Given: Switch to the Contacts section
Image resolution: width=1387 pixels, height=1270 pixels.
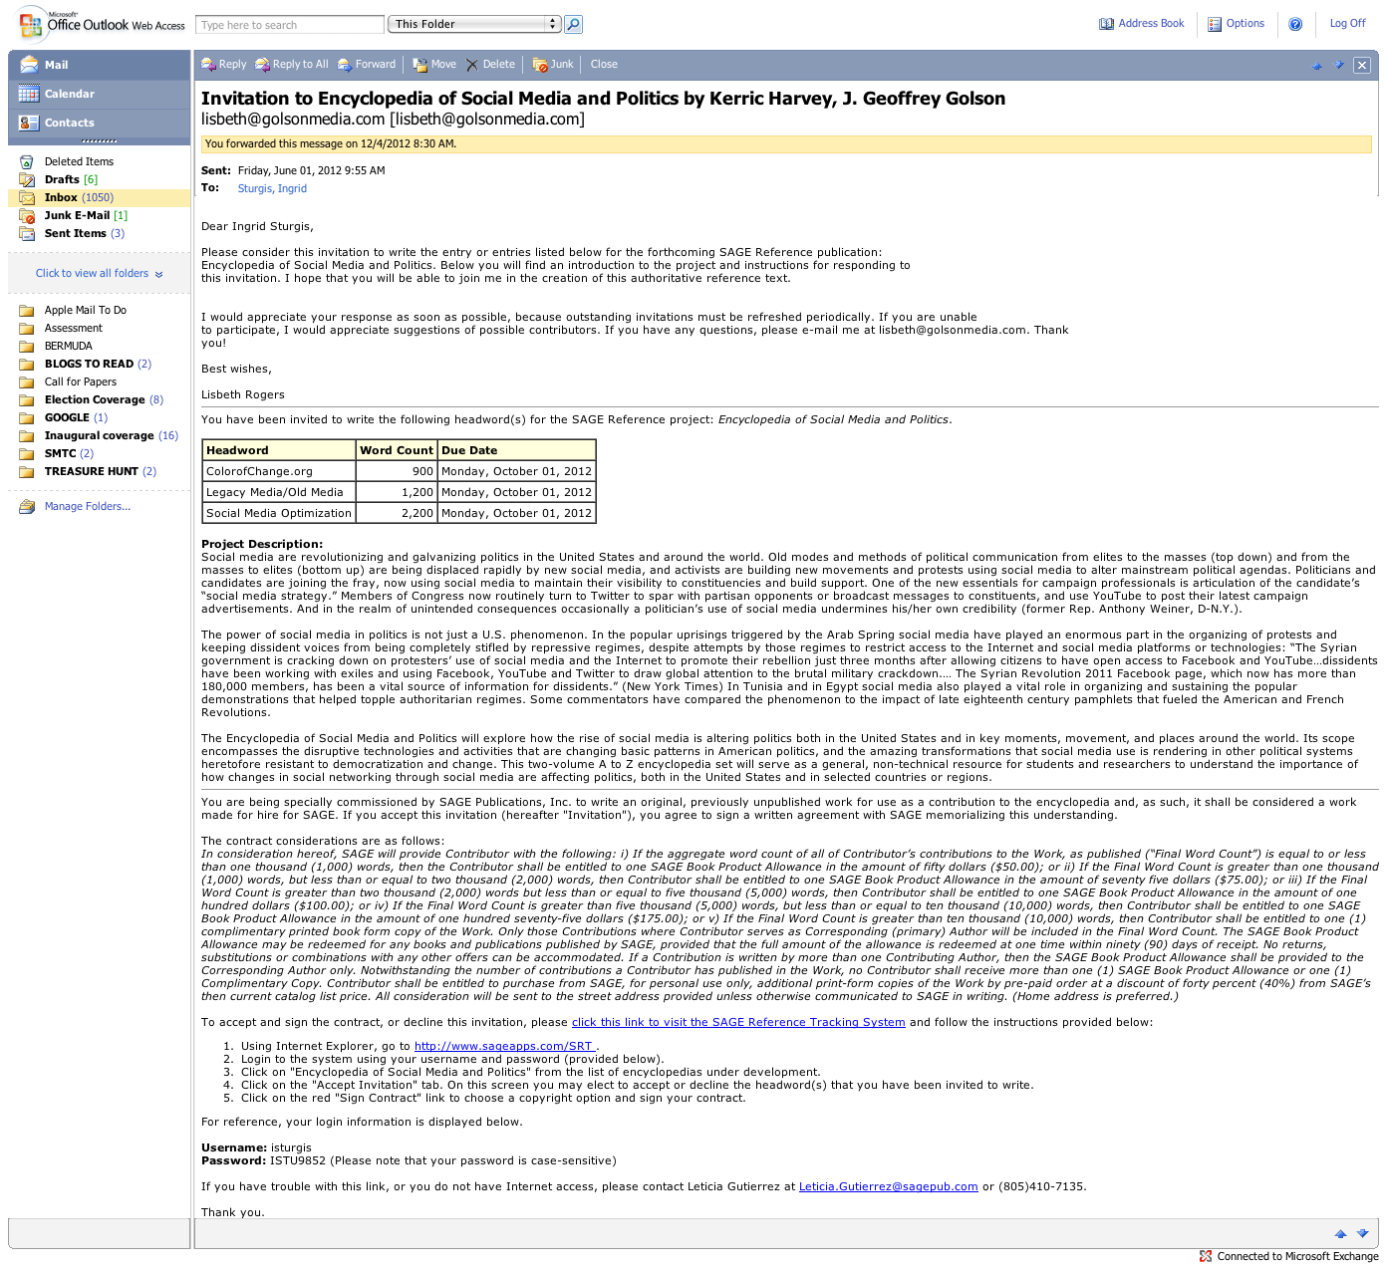Looking at the screenshot, I should pyautogui.click(x=69, y=123).
